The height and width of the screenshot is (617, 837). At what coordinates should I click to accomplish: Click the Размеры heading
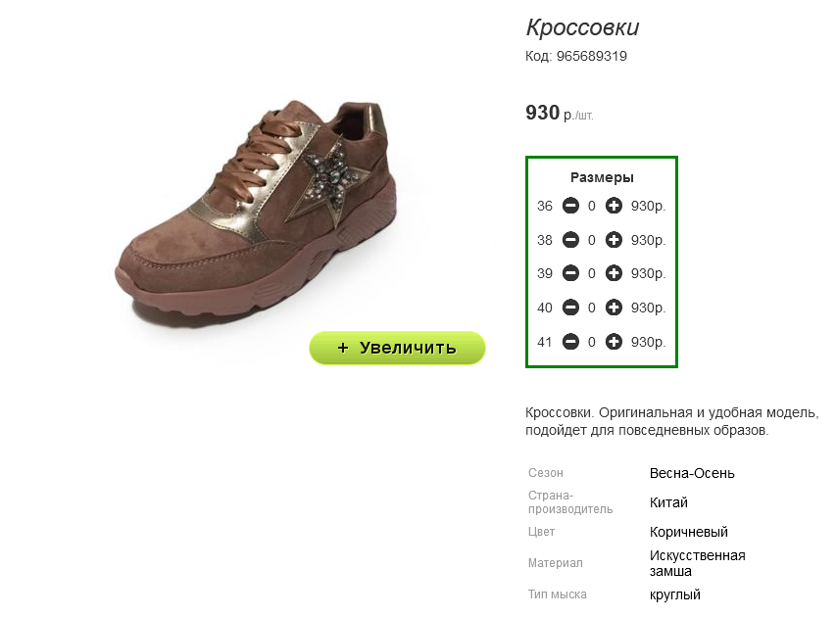[x=602, y=178]
